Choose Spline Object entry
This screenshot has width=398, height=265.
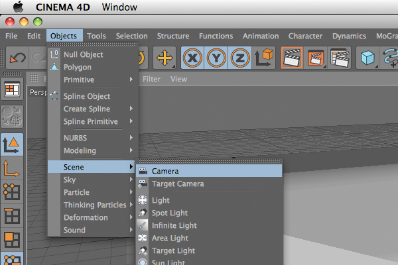coord(92,96)
